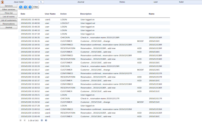The height and width of the screenshot is (129, 202).
Task: Click the small blue icon button beside Java Hotel
Action: (x=41, y=2)
